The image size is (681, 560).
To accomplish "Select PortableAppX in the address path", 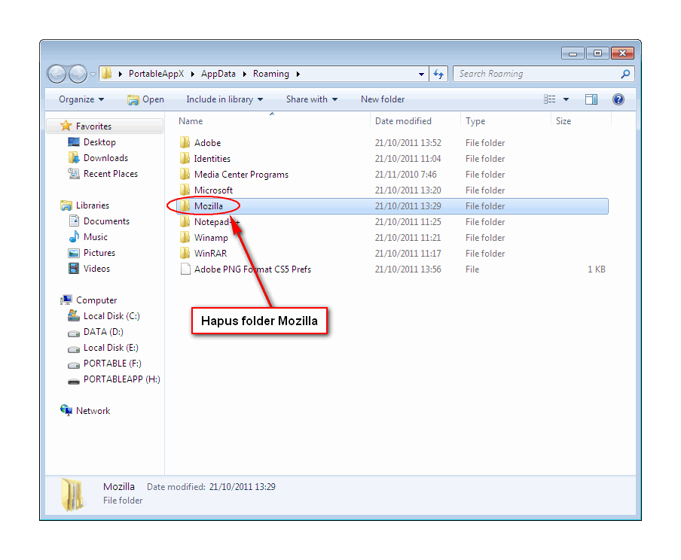I will pos(157,74).
